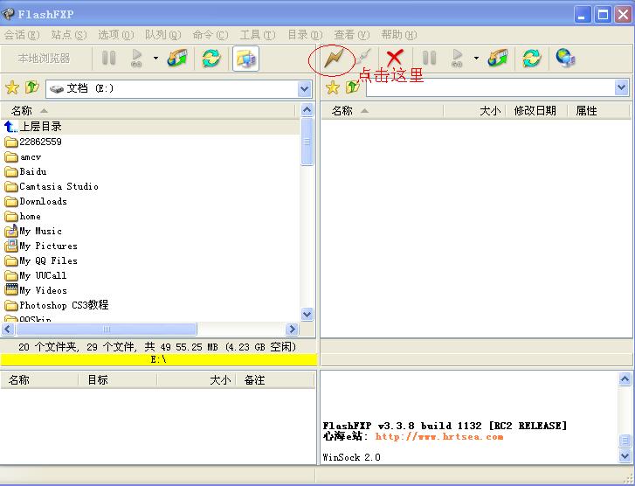Open the dropdown arrow next to the right-hand play icon
This screenshot has width=635, height=486.
[476, 59]
